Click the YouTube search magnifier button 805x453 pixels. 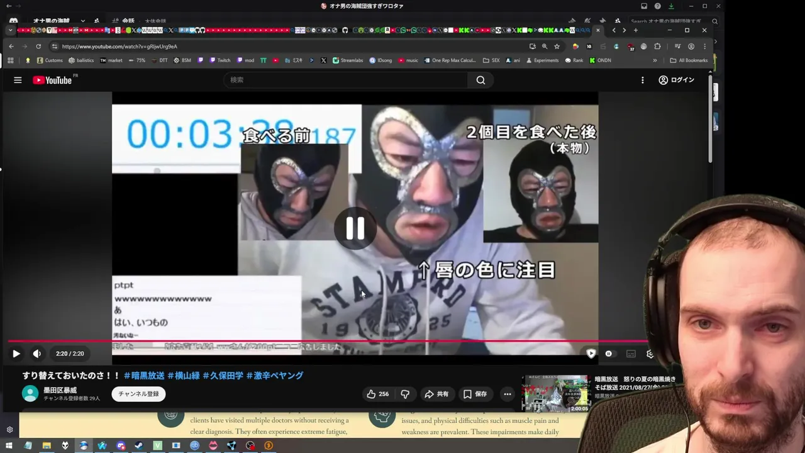coord(480,80)
